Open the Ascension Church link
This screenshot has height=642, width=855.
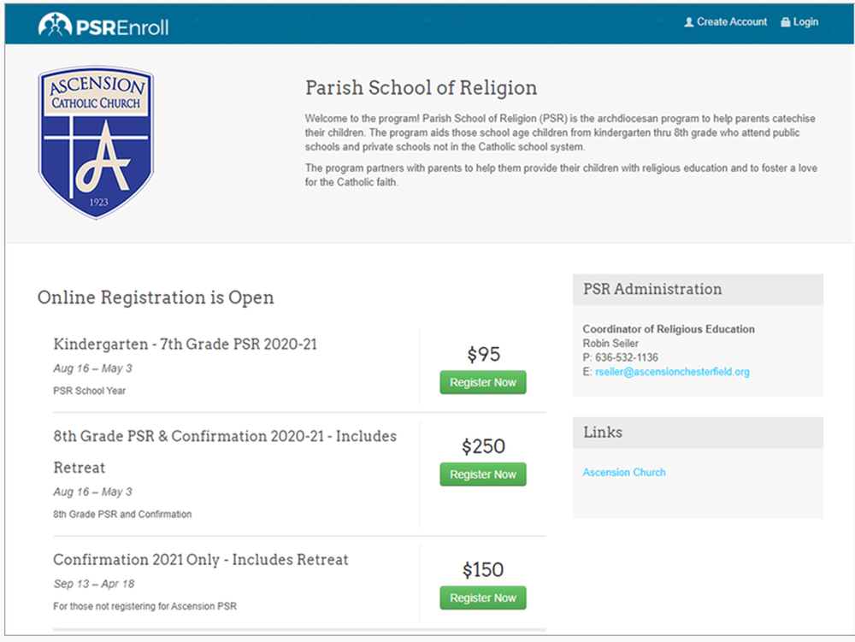pyautogui.click(x=624, y=472)
